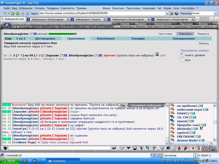The width and height of the screenshot is (219, 164).
Task: Click the Подсказка button
Action: click(x=185, y=34)
